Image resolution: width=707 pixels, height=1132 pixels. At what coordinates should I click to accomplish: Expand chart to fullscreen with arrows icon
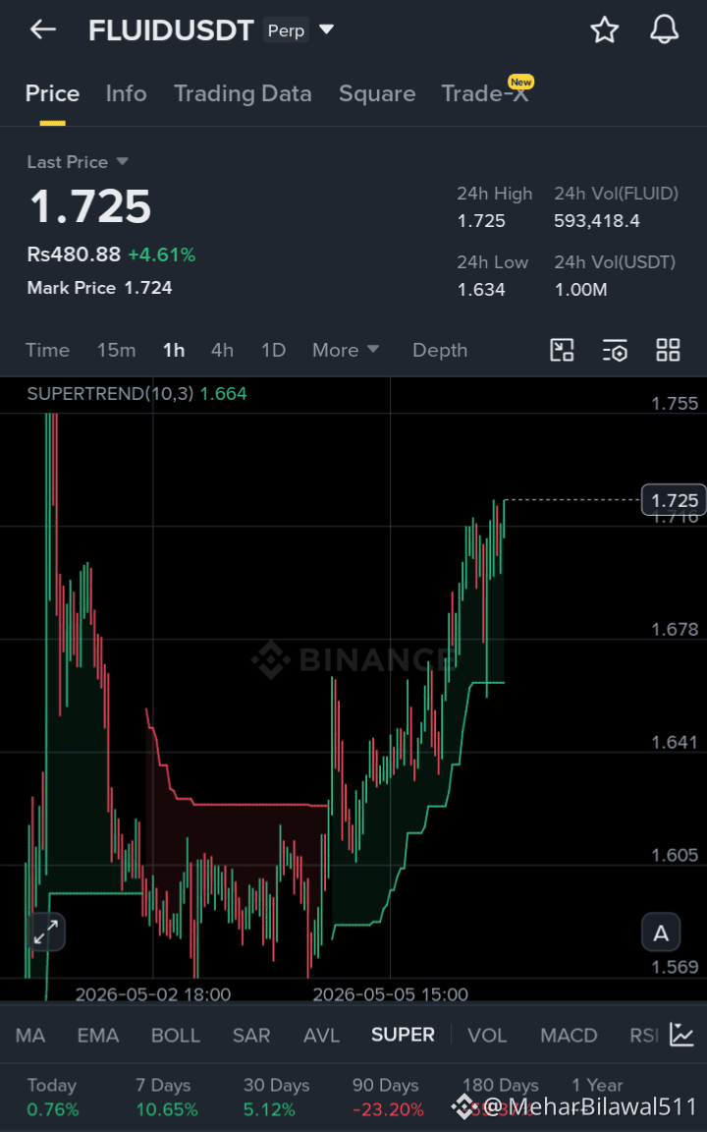tap(46, 932)
